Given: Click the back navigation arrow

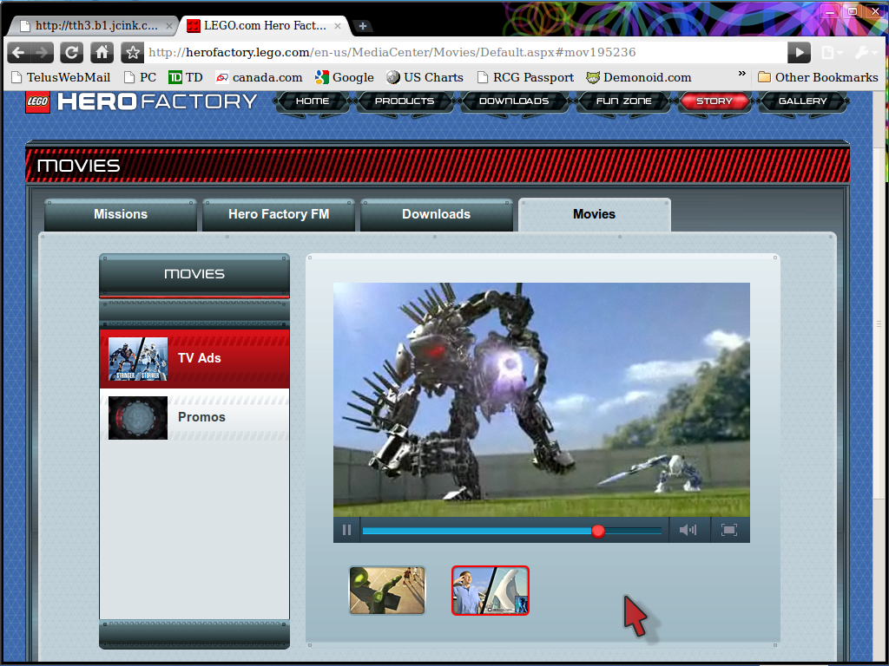Looking at the screenshot, I should pyautogui.click(x=19, y=52).
